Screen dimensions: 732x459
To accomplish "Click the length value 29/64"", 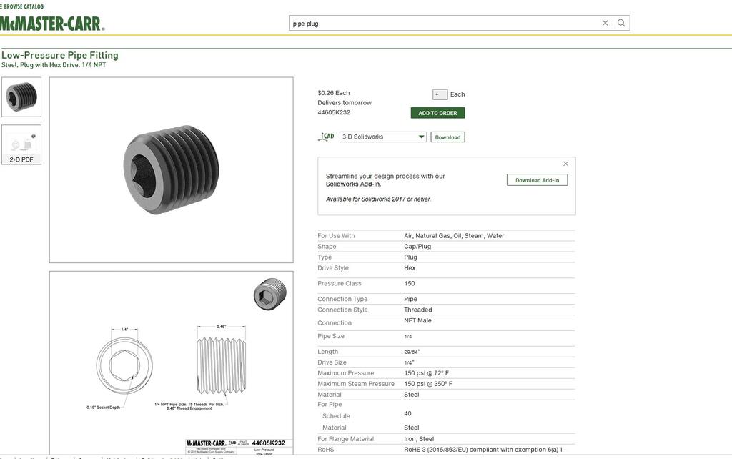I will pos(412,352).
